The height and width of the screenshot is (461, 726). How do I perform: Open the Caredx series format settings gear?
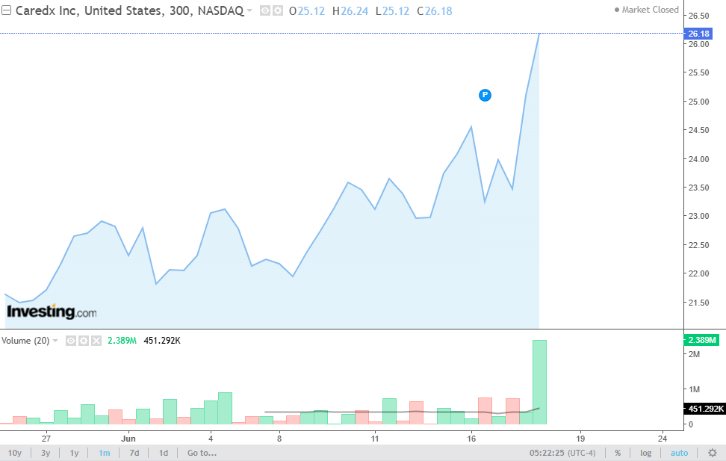click(x=277, y=10)
